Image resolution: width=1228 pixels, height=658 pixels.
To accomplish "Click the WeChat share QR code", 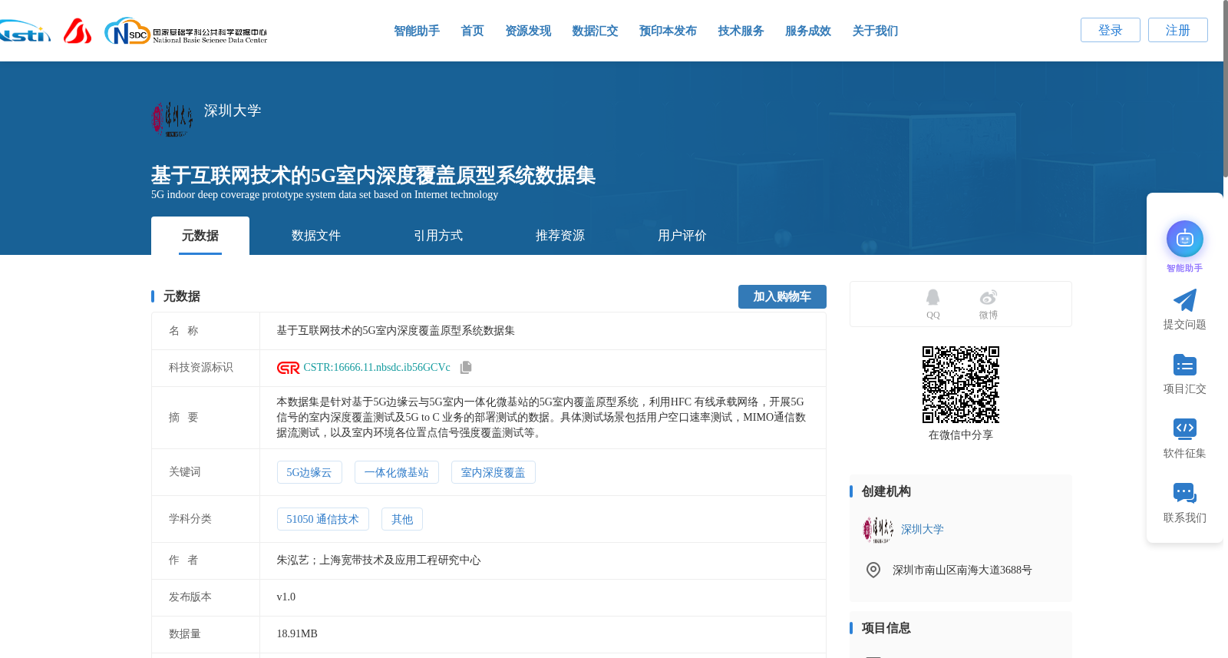I will [x=961, y=385].
